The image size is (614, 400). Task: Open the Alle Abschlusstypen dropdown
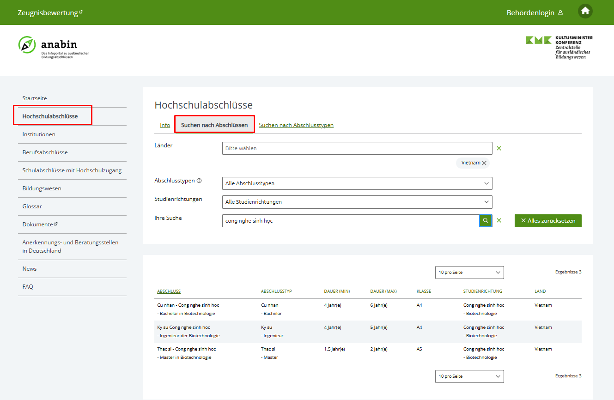coord(357,183)
